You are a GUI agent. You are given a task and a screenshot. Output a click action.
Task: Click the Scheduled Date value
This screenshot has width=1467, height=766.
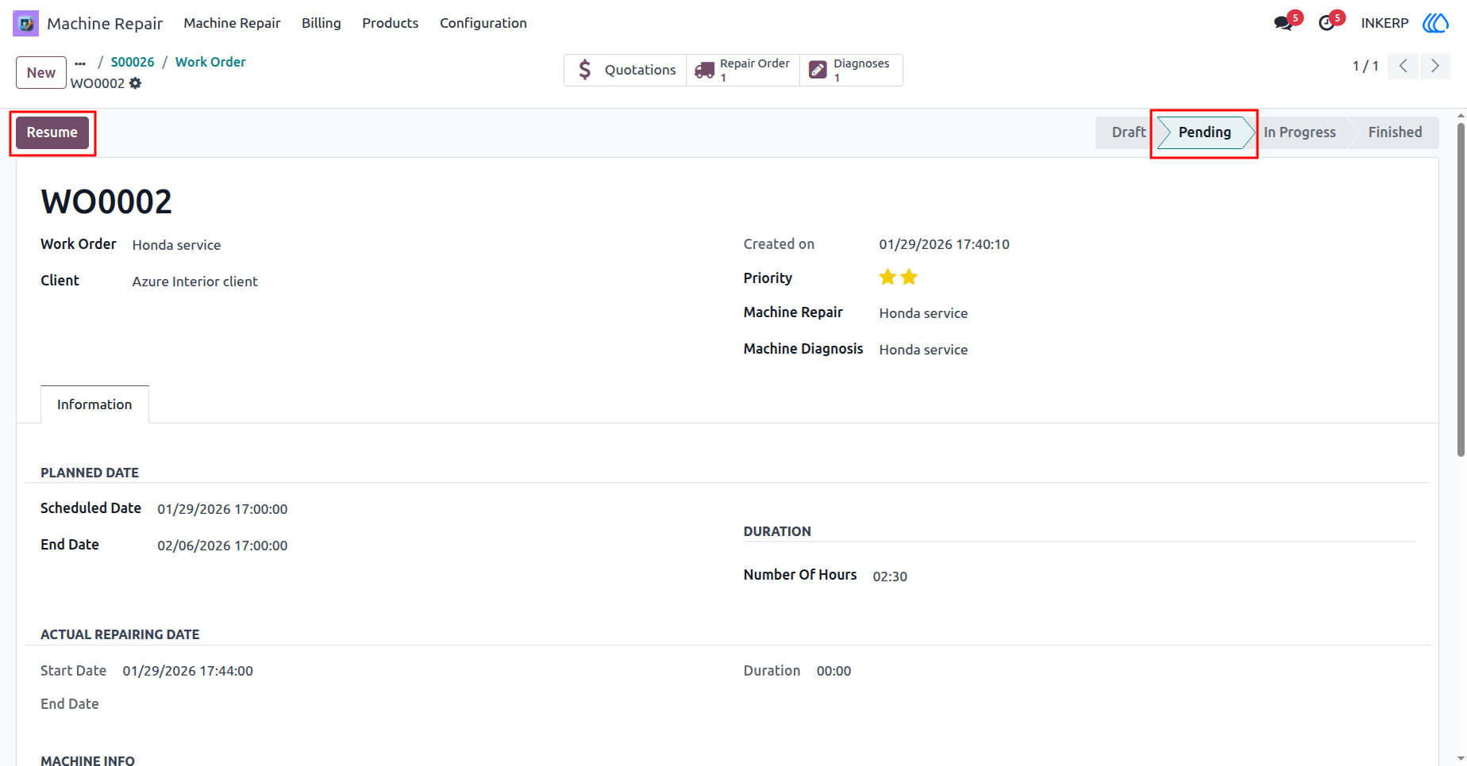[x=222, y=509]
